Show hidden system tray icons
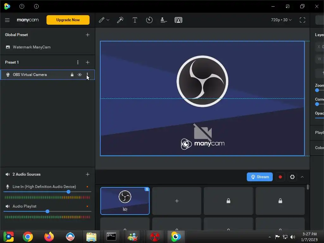Image resolution: width=324 pixels, height=243 pixels. coord(270,237)
